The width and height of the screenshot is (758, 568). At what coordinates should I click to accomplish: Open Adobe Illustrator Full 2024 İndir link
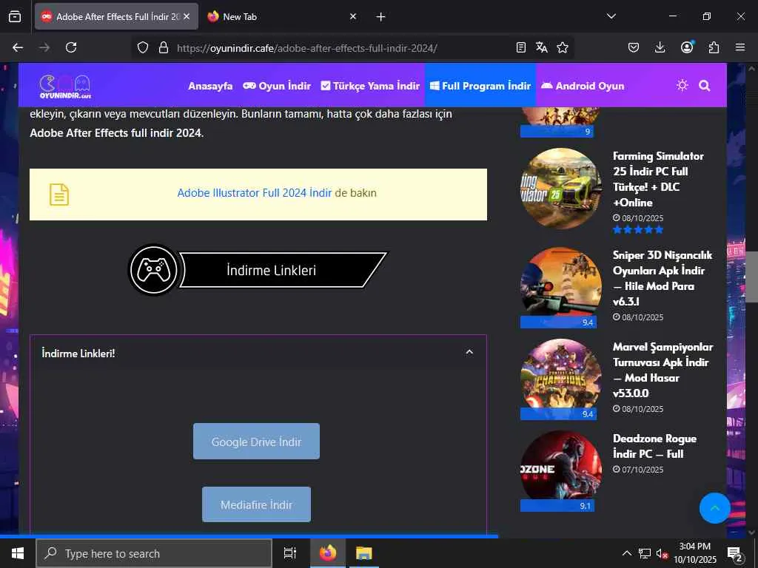click(255, 193)
